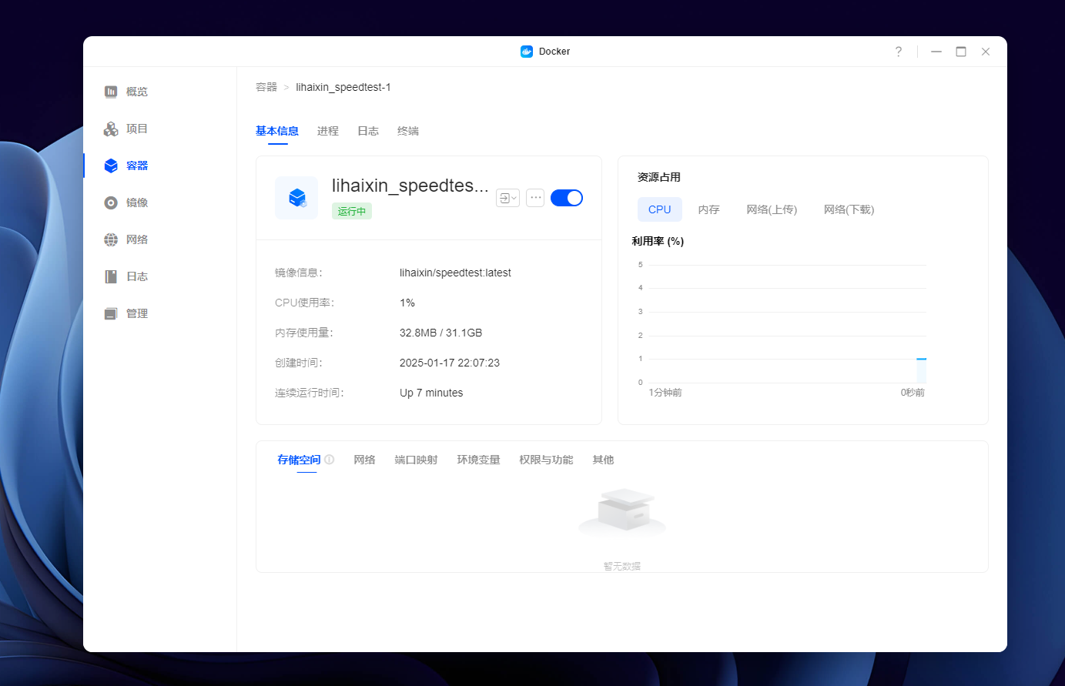This screenshot has height=686, width=1065.
Task: Open the 概览 overview sidebar icon
Action: point(111,92)
